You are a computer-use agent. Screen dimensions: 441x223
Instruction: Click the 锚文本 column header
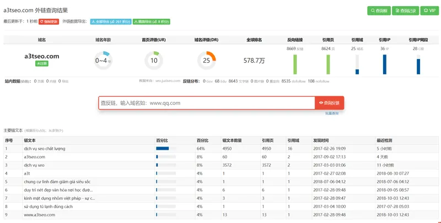(x=30, y=140)
